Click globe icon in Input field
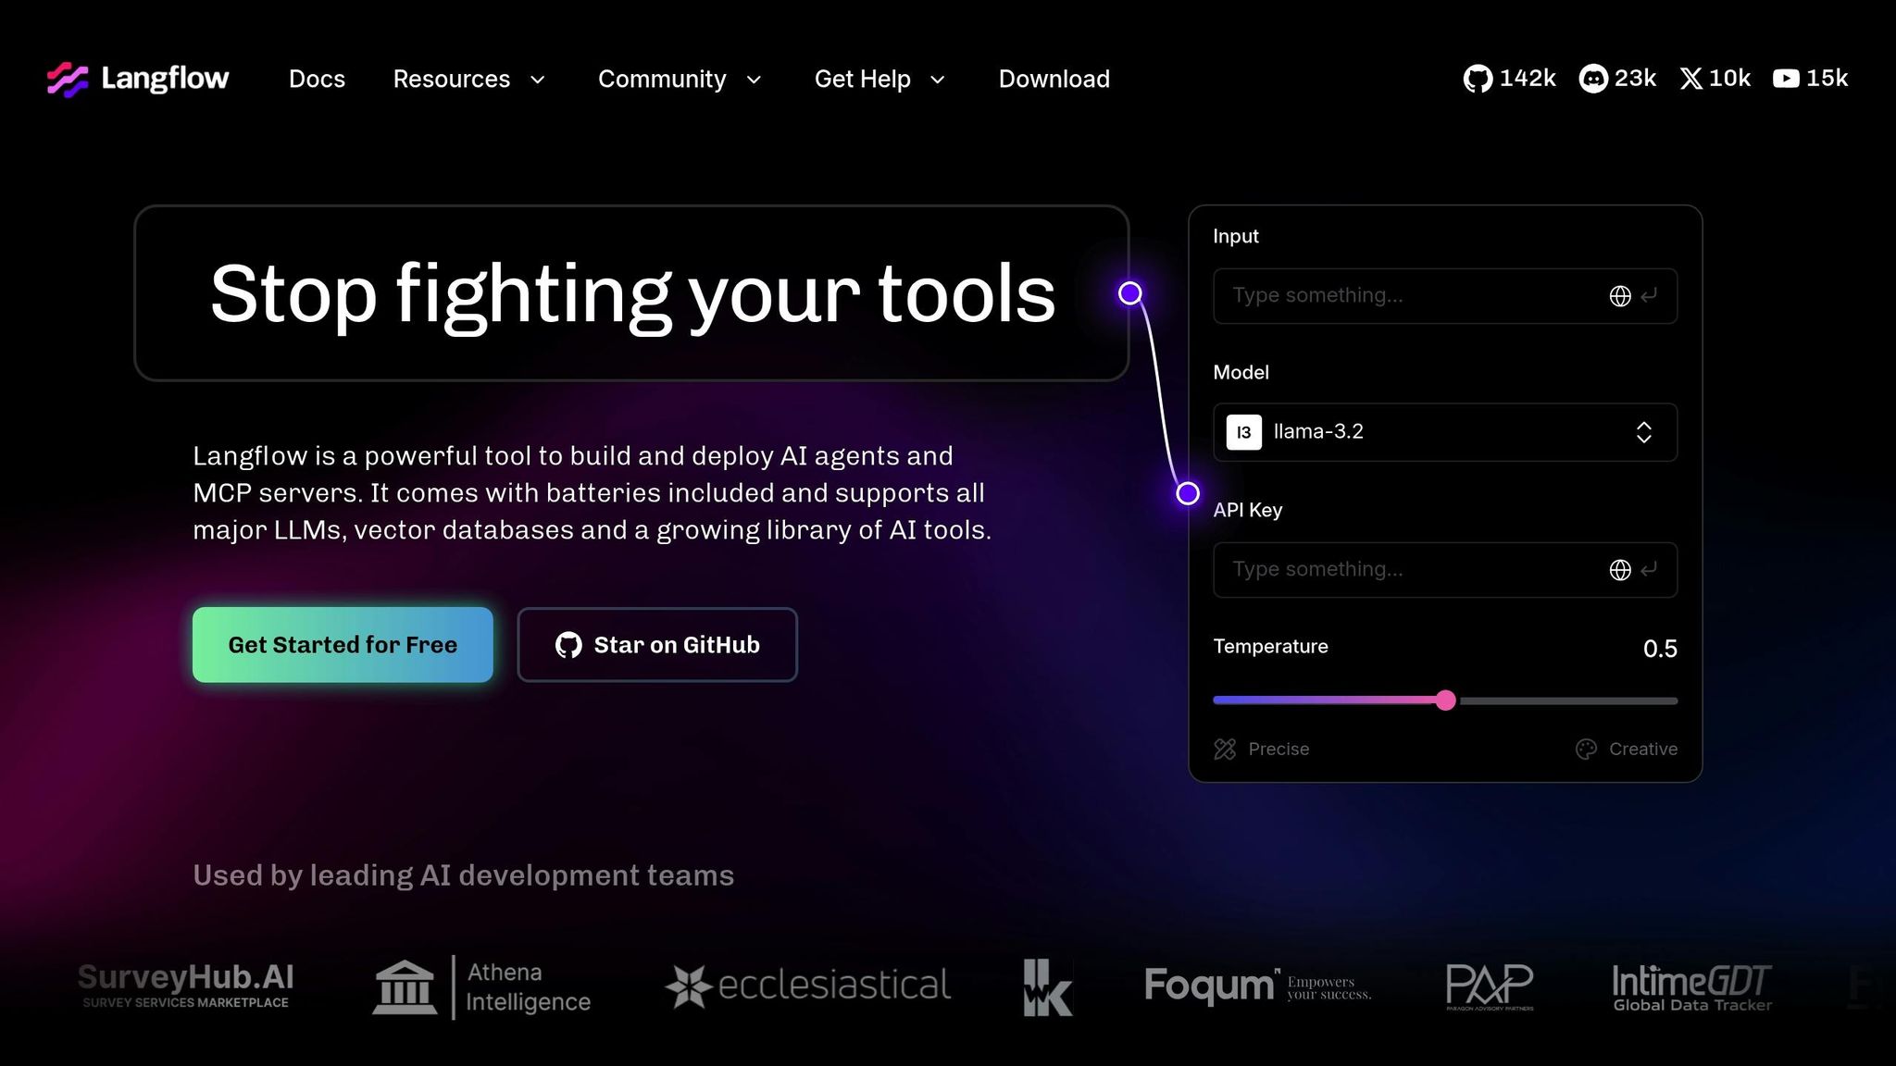This screenshot has width=1896, height=1066. [x=1619, y=296]
